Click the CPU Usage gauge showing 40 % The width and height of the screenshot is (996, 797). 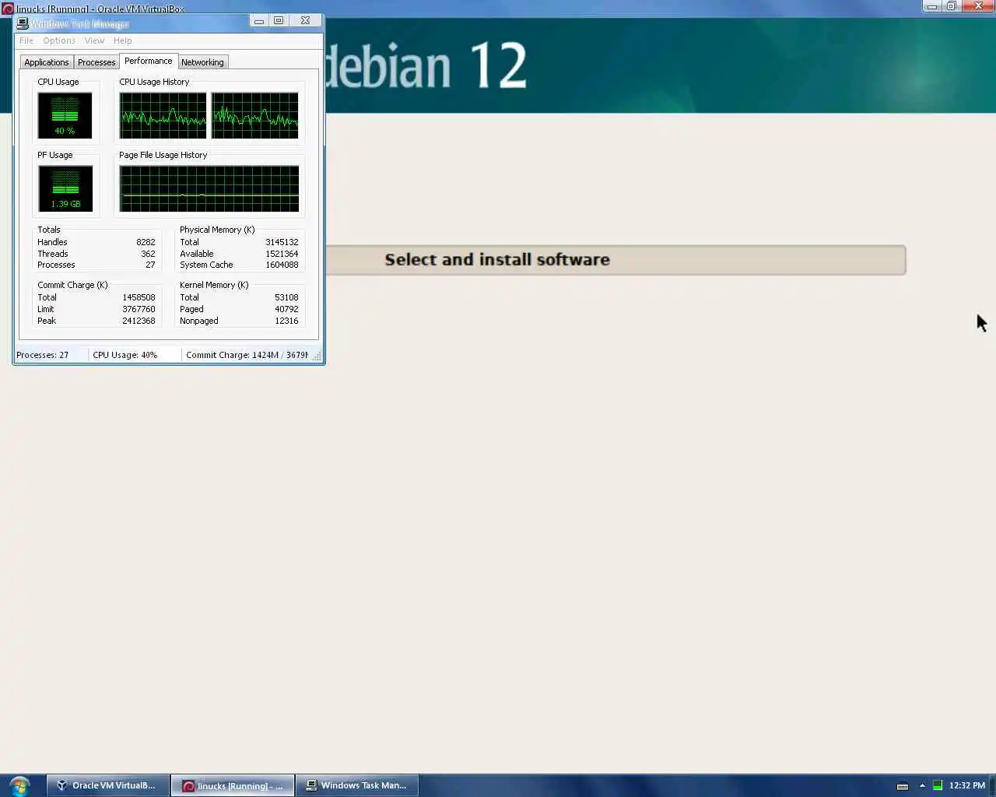[65, 115]
